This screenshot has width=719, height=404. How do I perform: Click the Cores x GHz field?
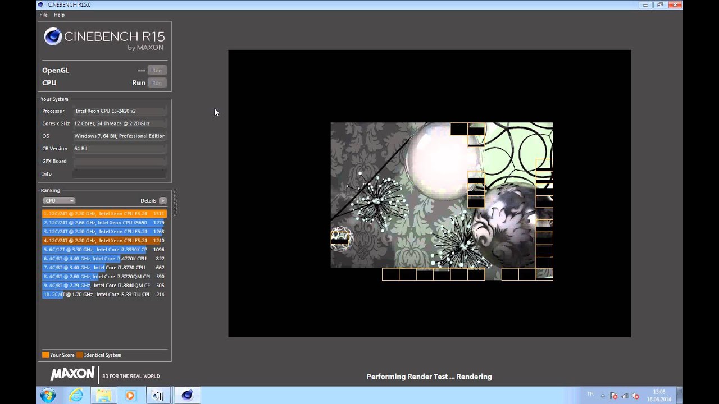point(120,123)
